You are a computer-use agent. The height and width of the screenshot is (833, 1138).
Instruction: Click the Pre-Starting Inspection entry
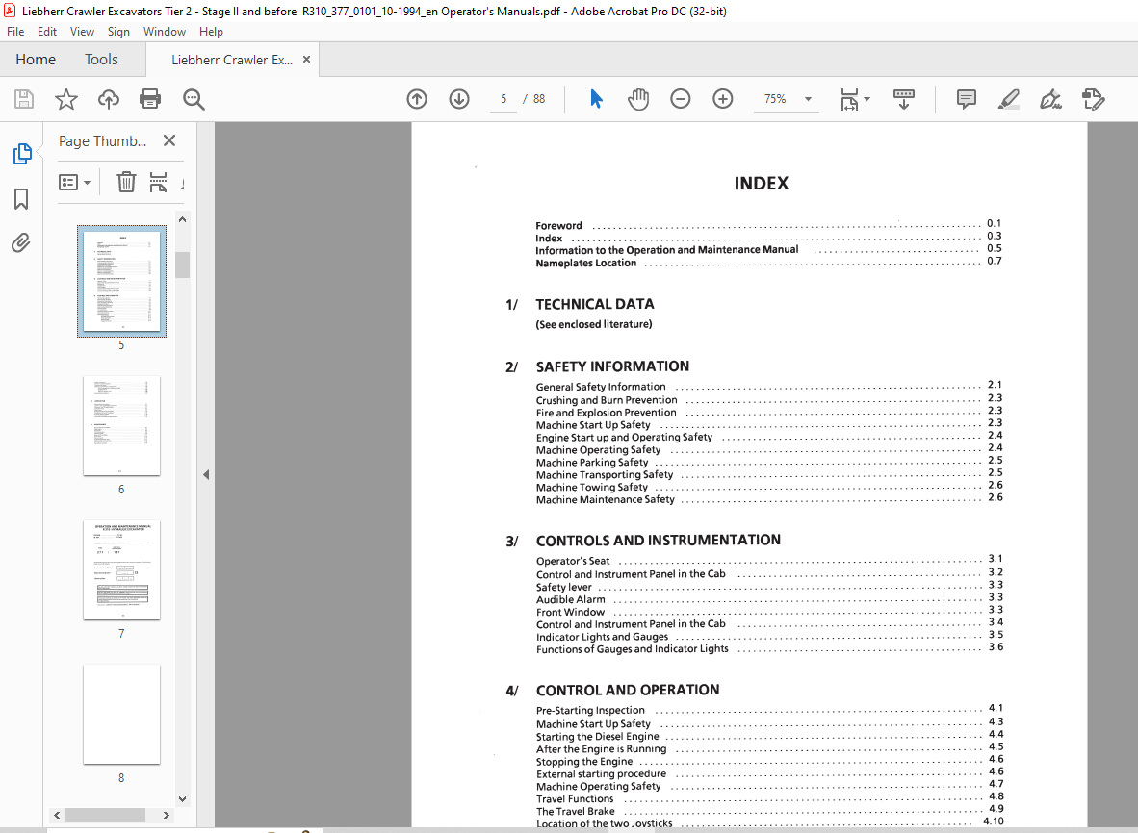tap(590, 711)
